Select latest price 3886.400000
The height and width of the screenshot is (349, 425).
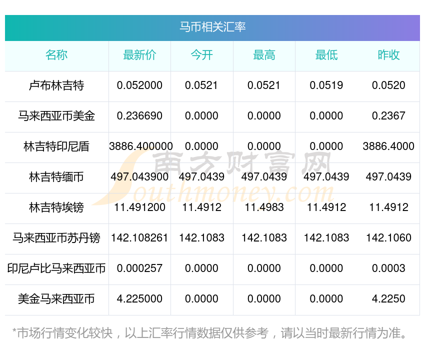[140, 146]
